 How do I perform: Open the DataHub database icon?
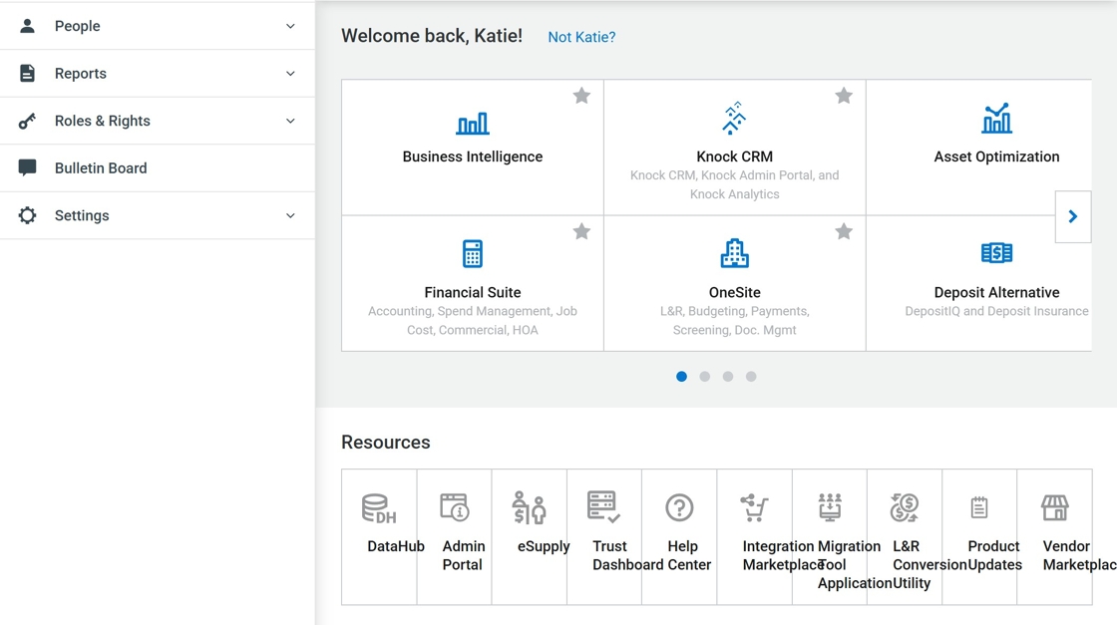[x=379, y=508]
